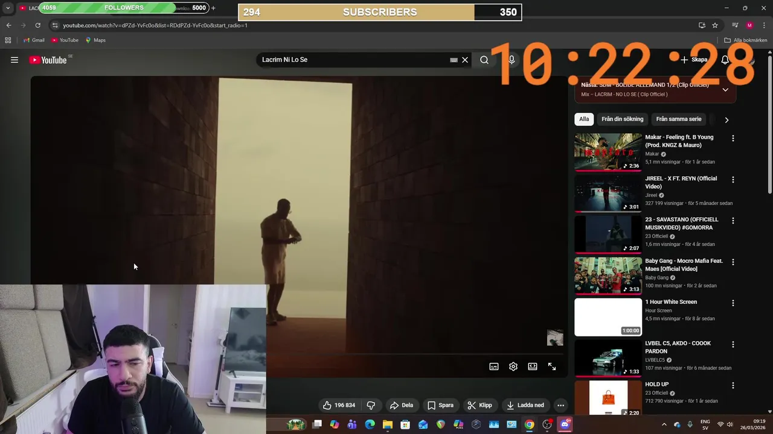Download video via Ladda ned
773x434 pixels.
[x=525, y=405]
